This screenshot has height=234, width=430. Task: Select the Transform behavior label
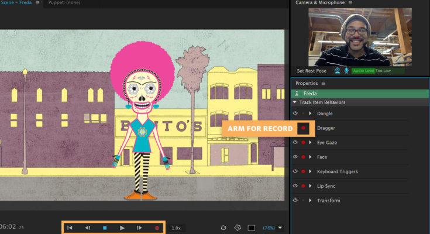pos(329,201)
